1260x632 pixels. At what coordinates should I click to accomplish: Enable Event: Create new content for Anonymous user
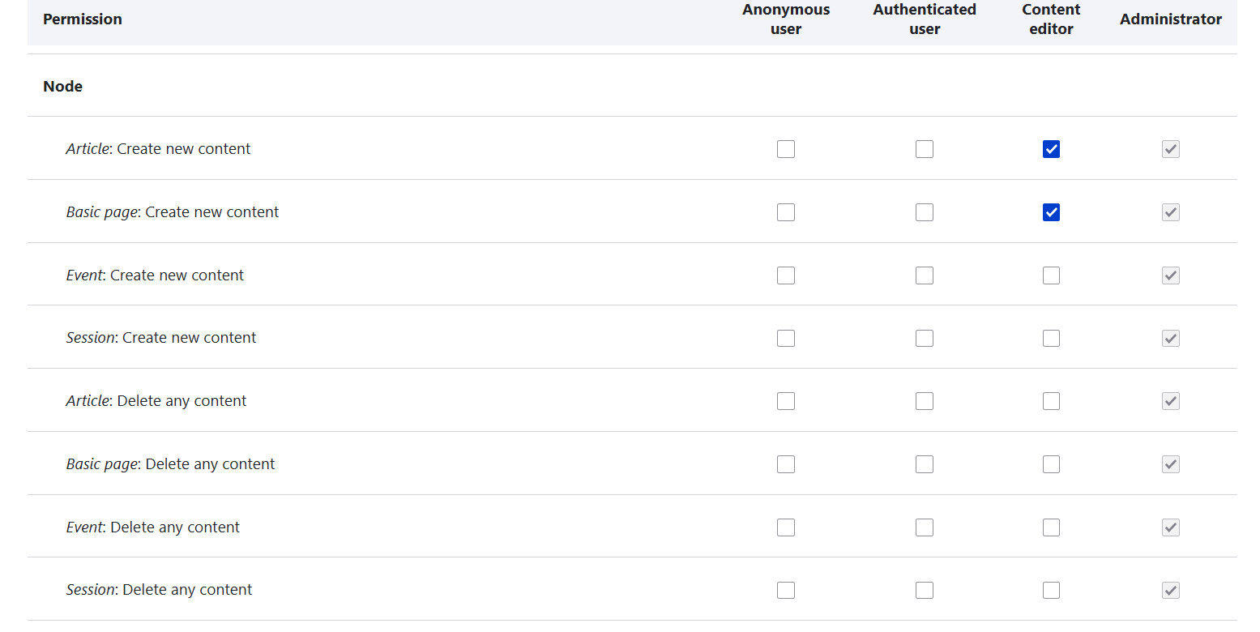tap(785, 275)
